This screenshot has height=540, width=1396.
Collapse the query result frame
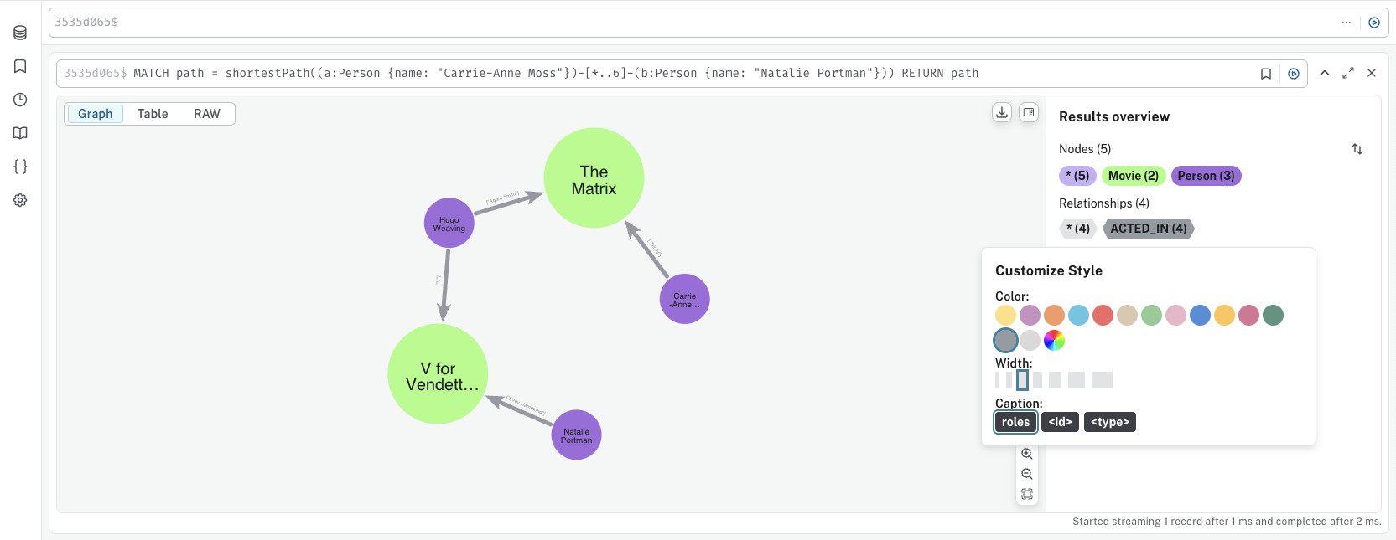[1325, 73]
